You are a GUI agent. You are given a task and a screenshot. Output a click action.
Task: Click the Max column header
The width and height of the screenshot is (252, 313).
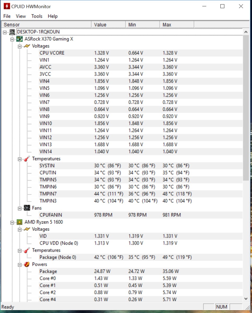[177, 25]
